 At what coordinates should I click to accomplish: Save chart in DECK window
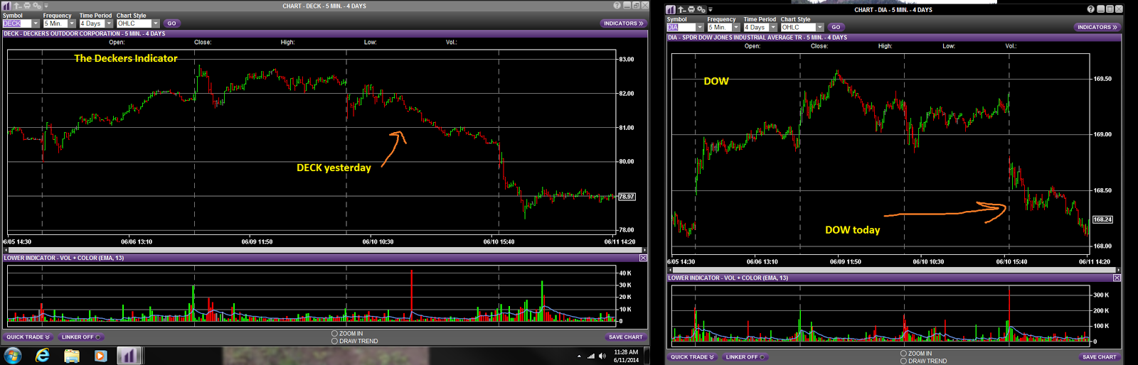pyautogui.click(x=625, y=337)
